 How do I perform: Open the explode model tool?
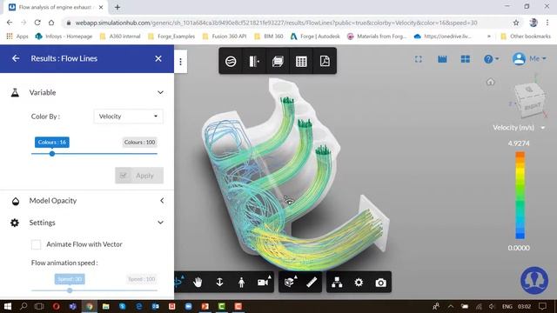point(290,283)
